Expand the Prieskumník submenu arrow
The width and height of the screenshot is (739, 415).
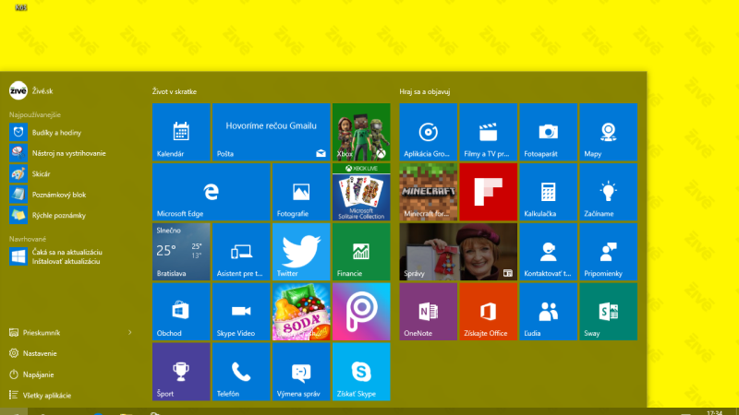(129, 331)
